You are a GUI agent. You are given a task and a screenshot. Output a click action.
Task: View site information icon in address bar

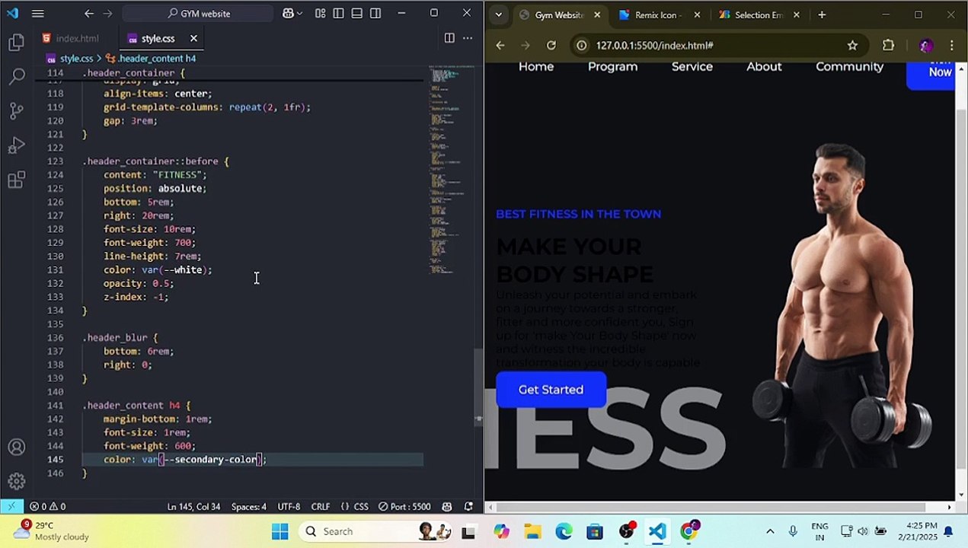(x=582, y=45)
